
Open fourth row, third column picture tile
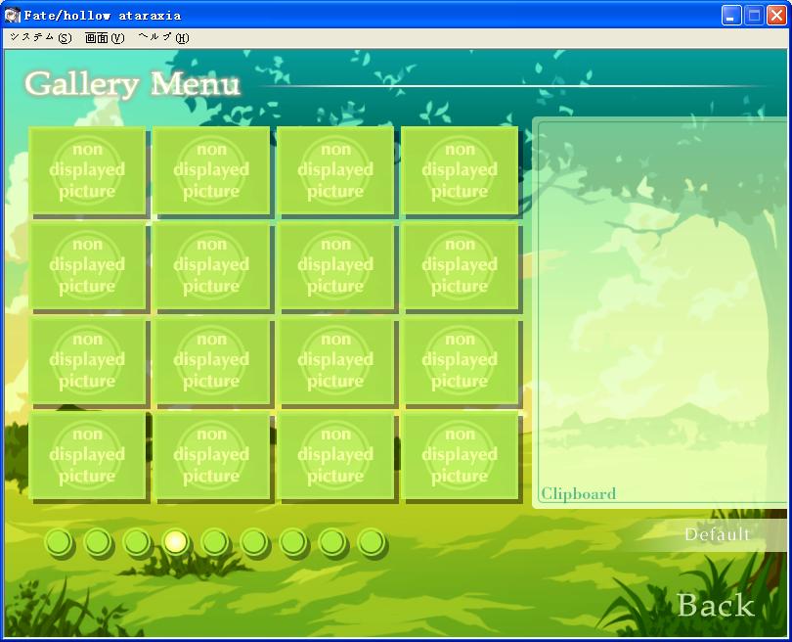[336, 455]
